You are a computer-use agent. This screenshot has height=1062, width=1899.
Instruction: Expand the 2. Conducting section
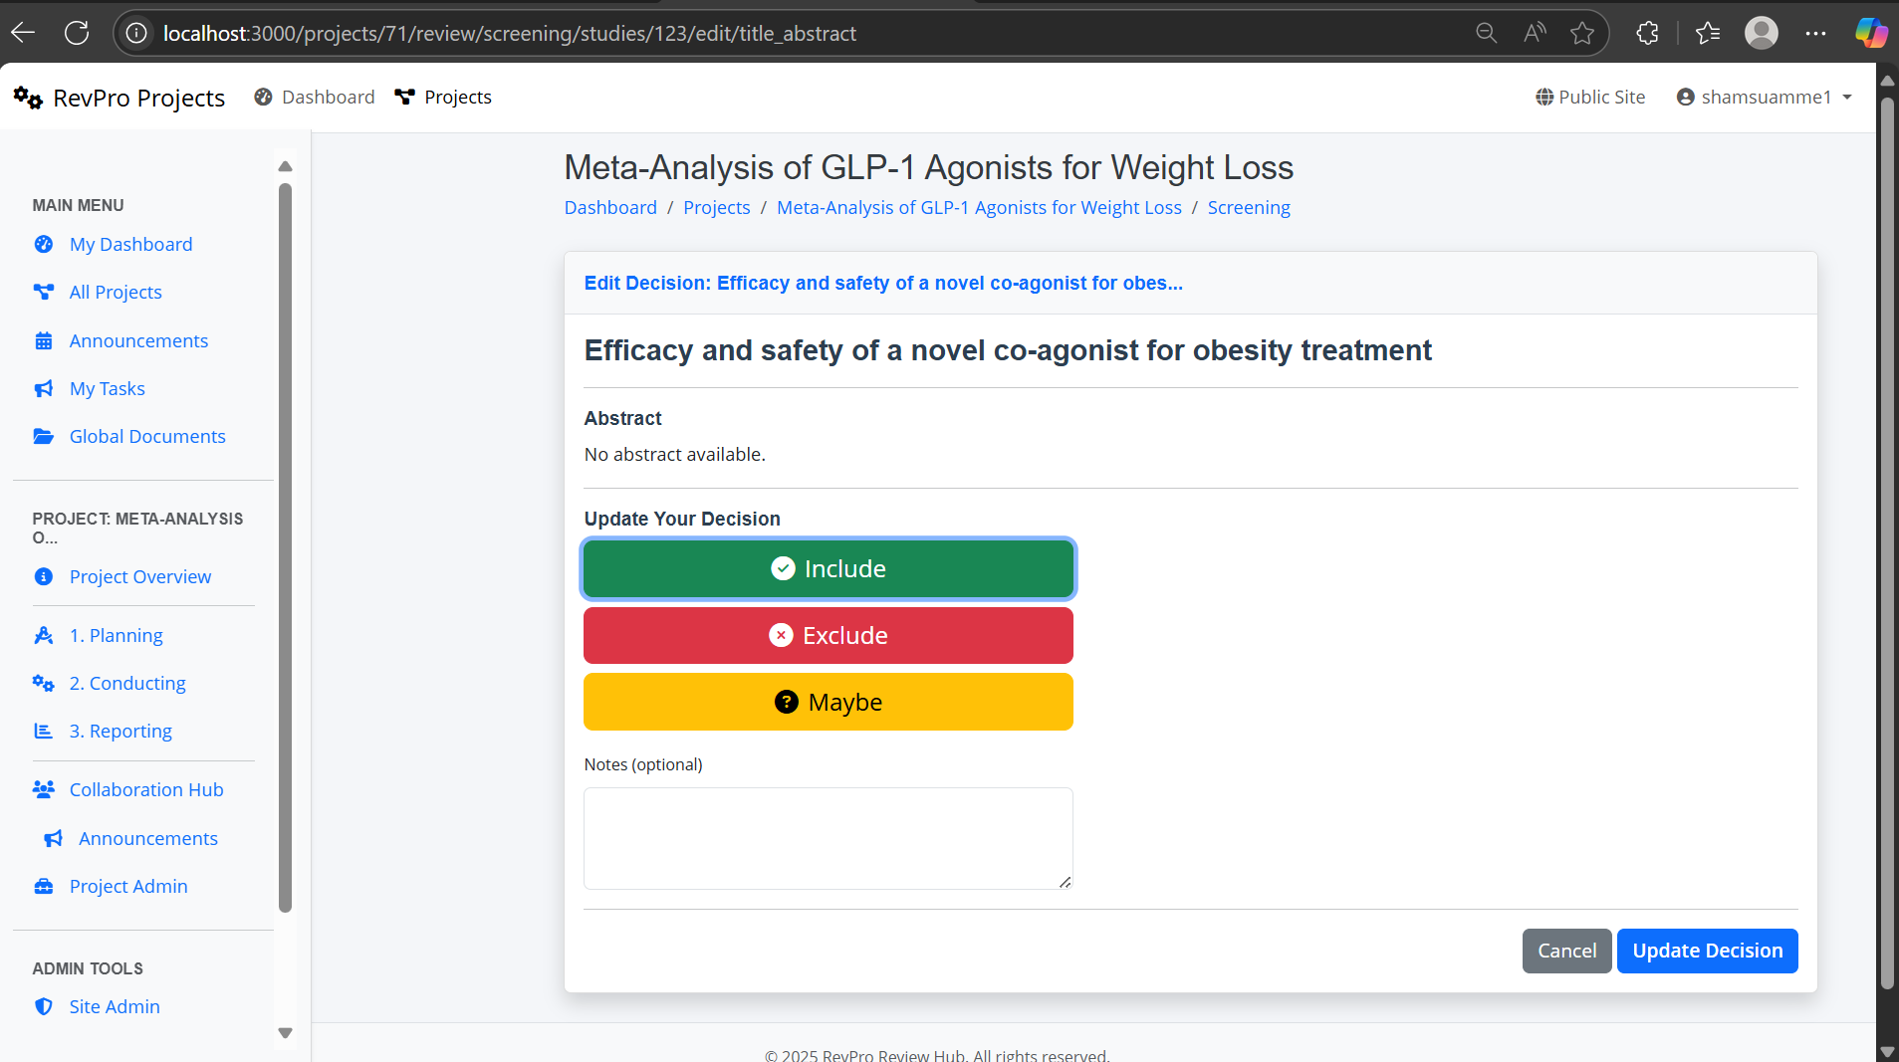pyautogui.click(x=127, y=683)
